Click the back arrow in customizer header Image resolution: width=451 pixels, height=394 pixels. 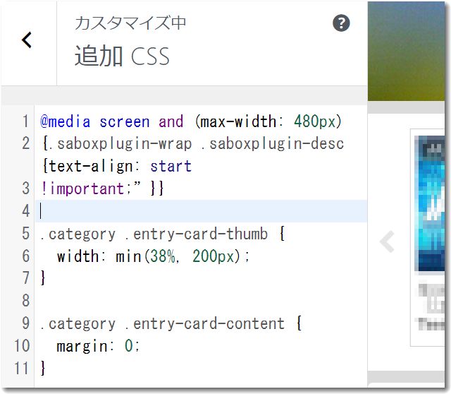point(27,41)
